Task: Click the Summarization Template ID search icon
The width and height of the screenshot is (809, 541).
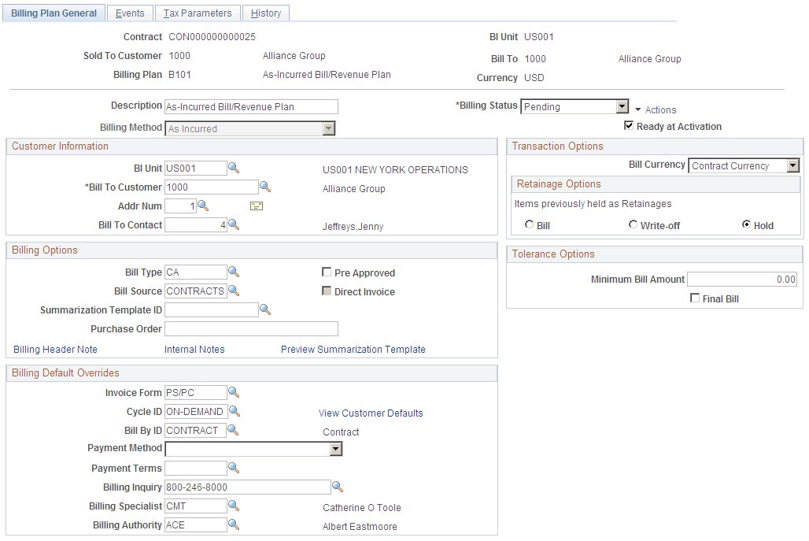Action: 265,309
